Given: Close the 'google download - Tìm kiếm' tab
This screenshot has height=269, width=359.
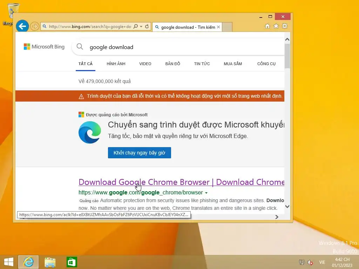Looking at the screenshot, I should click(x=218, y=27).
